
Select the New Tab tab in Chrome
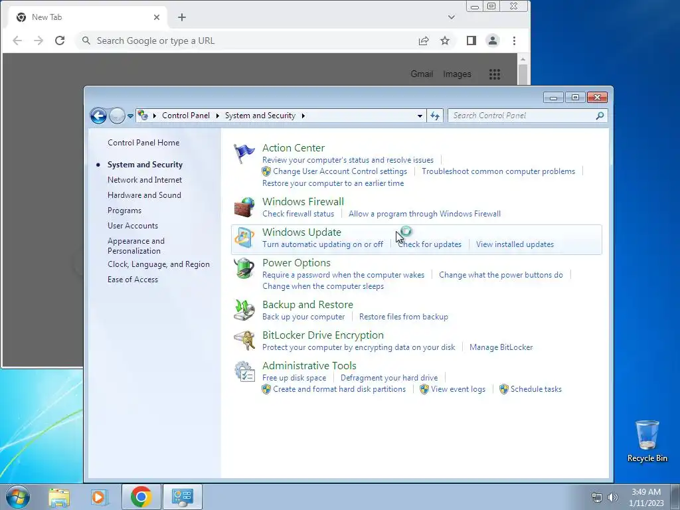click(87, 17)
